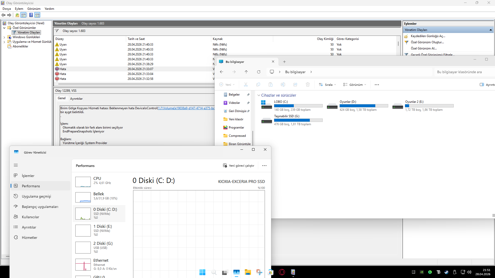Go to İşlemler in Task Manager sidebar

click(41, 176)
